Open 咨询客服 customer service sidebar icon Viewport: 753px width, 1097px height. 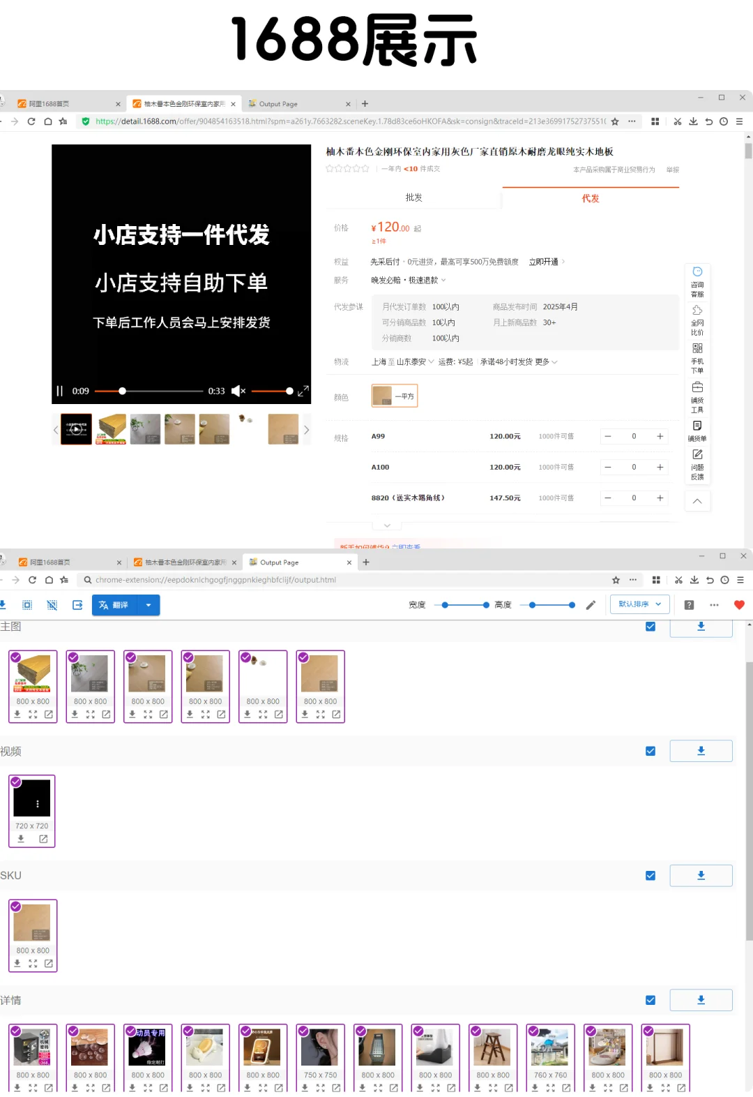(697, 281)
